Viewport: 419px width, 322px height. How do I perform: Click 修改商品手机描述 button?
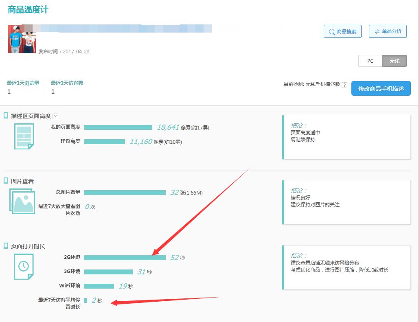pyautogui.click(x=381, y=88)
